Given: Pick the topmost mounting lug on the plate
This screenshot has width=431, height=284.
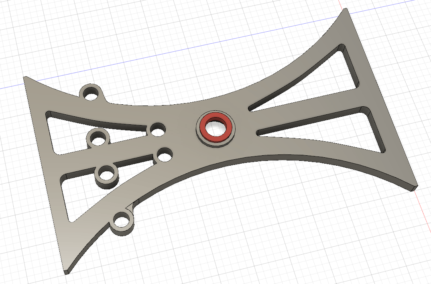Looking at the screenshot, I should click(x=91, y=93).
